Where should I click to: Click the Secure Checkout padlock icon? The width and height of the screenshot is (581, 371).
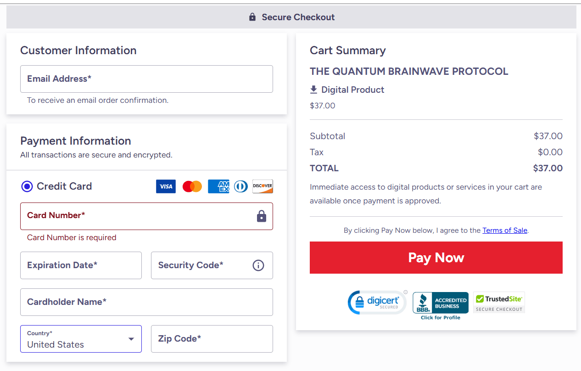click(x=252, y=17)
